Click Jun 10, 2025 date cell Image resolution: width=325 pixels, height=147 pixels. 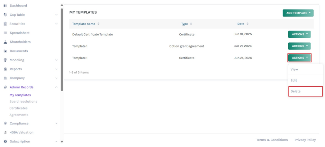[x=243, y=34]
